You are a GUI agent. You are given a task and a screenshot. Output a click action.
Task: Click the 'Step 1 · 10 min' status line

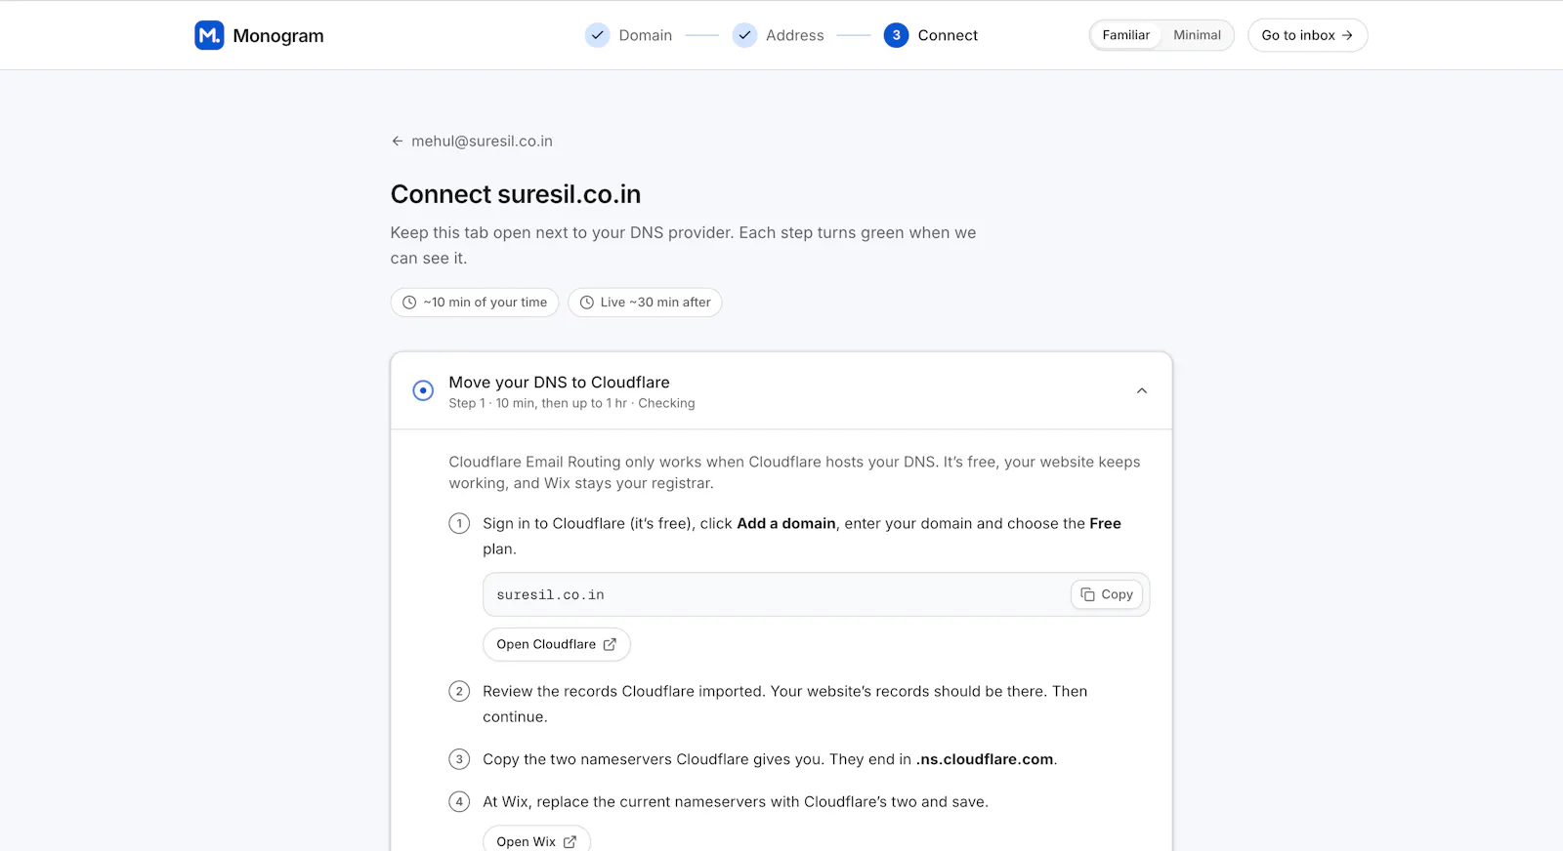(571, 403)
